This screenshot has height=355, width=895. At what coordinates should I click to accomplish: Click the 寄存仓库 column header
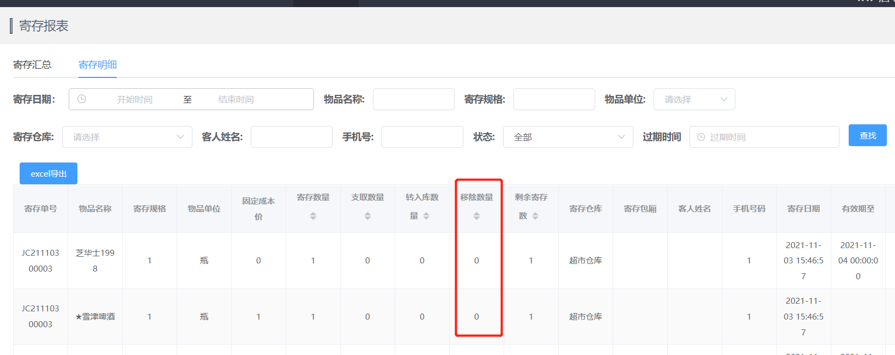tap(585, 208)
